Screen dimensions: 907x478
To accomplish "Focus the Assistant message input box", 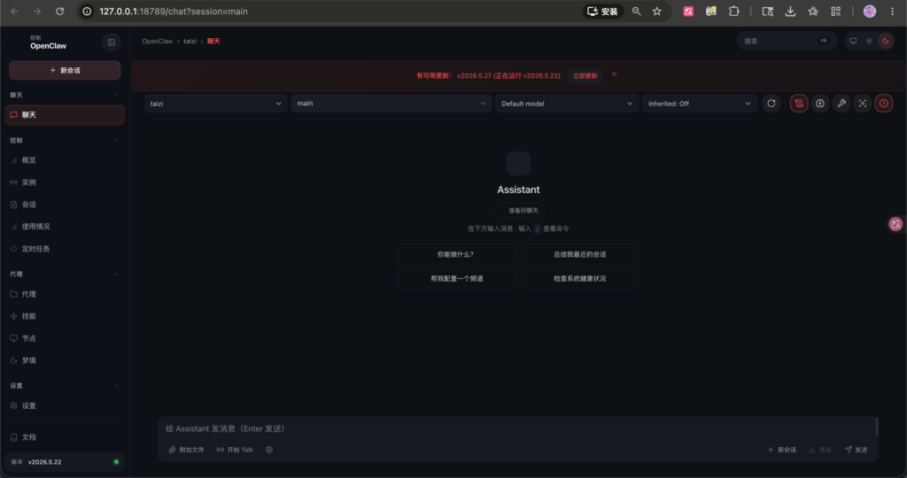I will tap(517, 428).
